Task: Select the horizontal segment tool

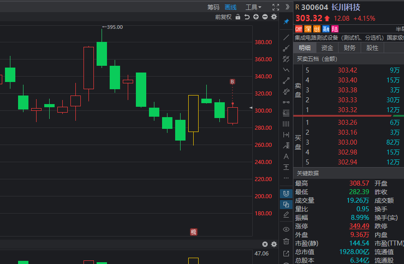Action: click(286, 102)
